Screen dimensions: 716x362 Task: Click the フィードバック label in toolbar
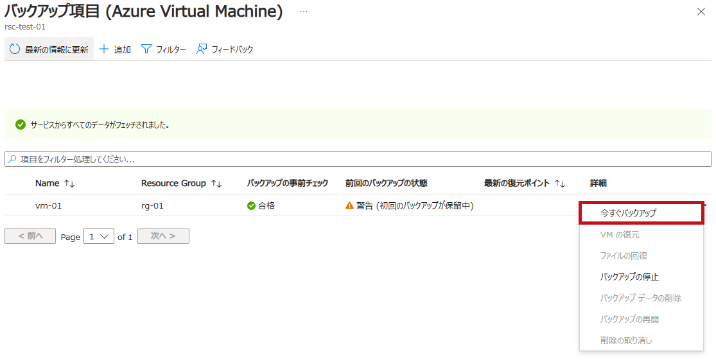(x=232, y=49)
